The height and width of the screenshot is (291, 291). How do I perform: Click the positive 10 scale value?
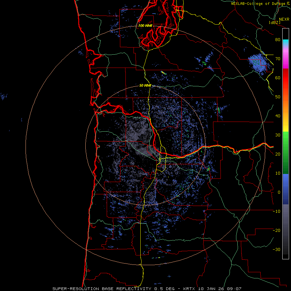pos(278,173)
